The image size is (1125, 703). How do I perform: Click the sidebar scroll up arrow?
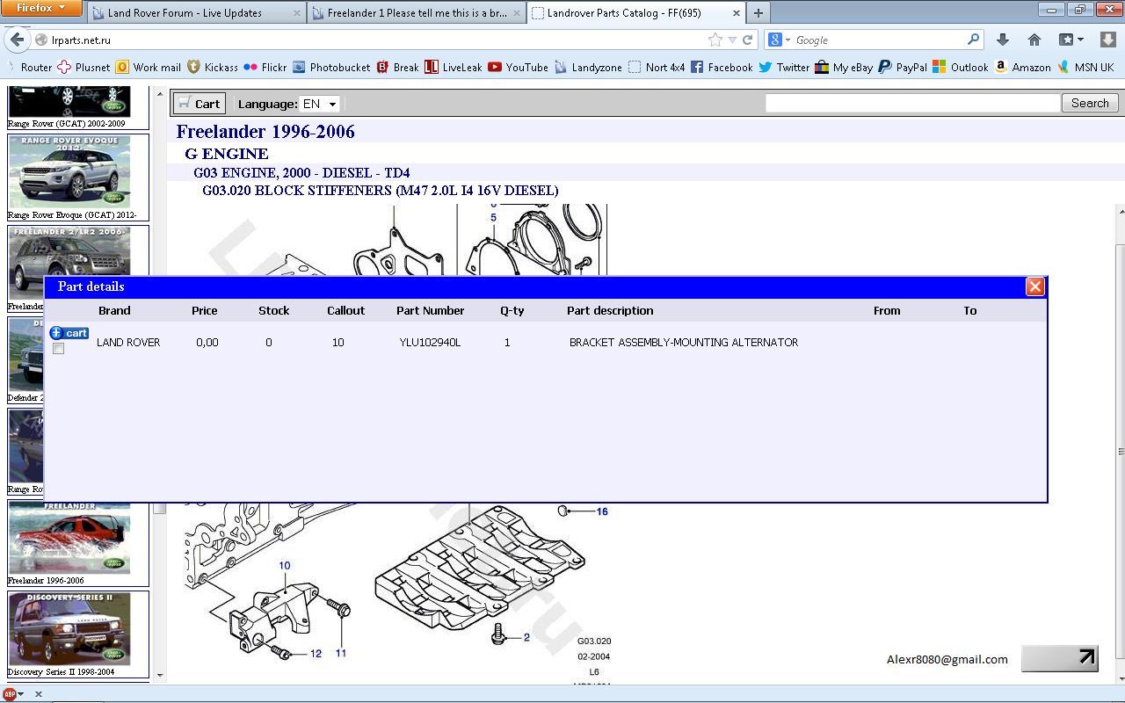point(159,94)
